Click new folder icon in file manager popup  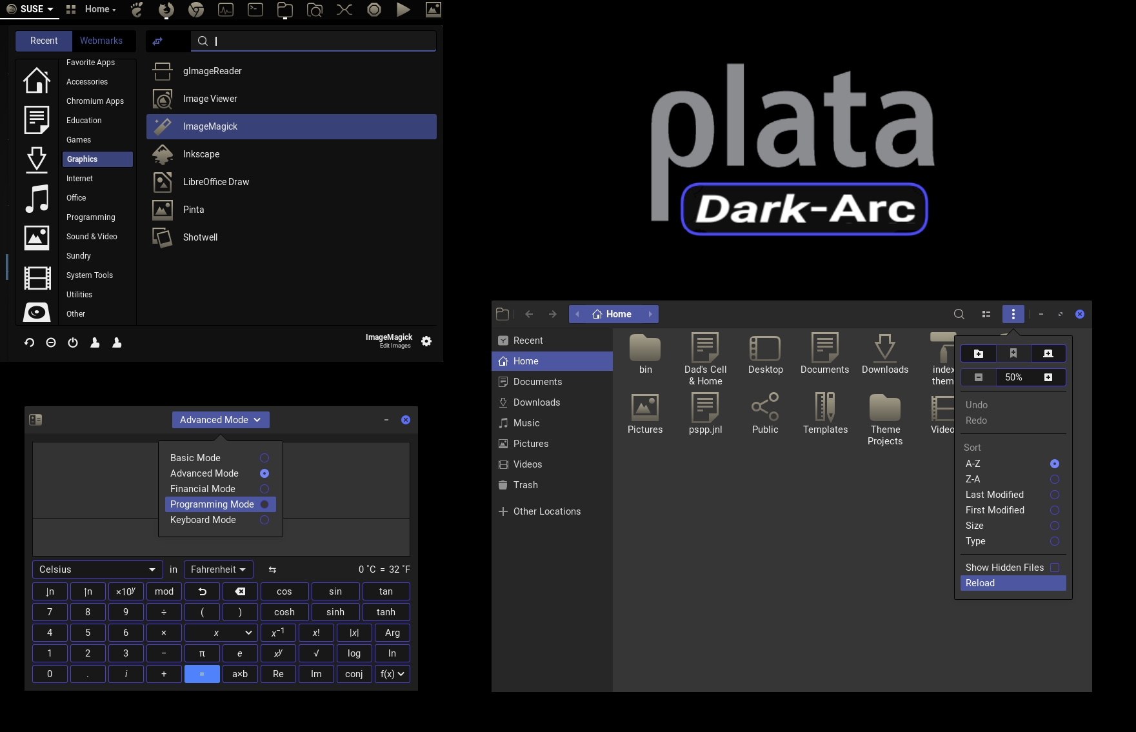click(x=979, y=353)
